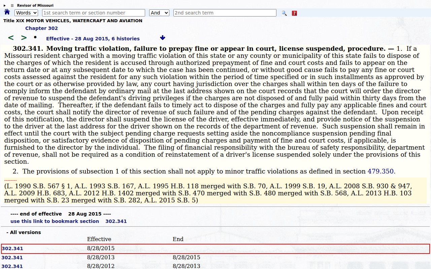This screenshot has width=431, height=269.
Task: Open 302.341 version effective 8/28/2013
Action: (12, 258)
